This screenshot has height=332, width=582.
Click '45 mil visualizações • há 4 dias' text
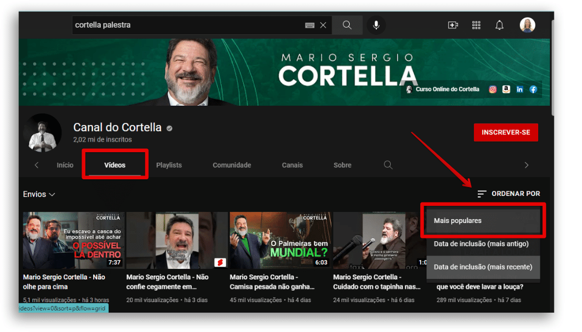click(x=270, y=300)
